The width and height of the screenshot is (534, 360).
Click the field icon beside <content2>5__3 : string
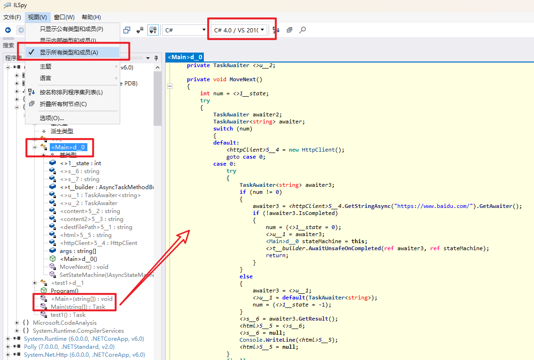pyautogui.click(x=53, y=219)
